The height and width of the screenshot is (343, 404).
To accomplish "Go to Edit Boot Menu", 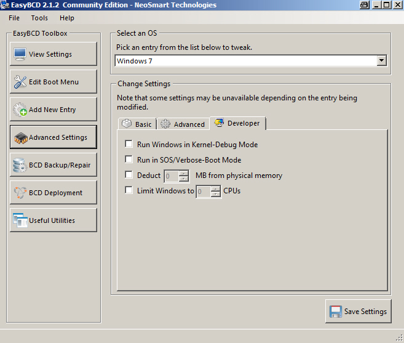I will (53, 82).
